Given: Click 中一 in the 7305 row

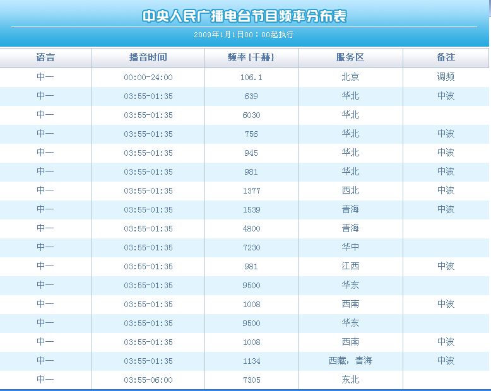Looking at the screenshot, I should (x=45, y=380).
